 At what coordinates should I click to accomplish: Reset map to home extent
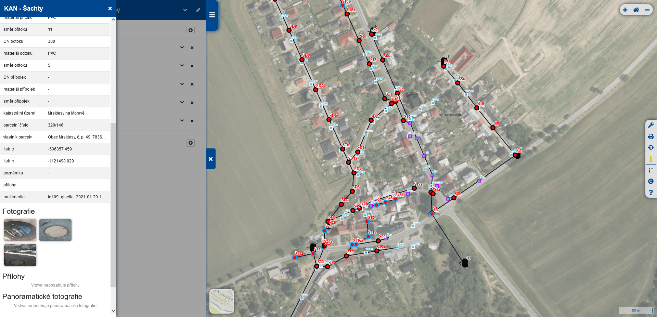[x=636, y=10]
